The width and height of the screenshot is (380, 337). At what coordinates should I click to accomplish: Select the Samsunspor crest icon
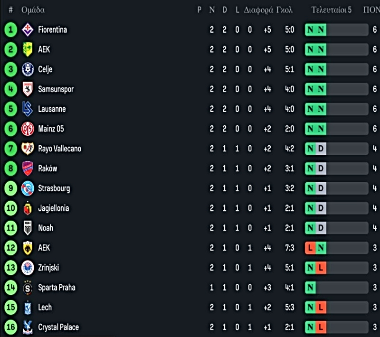[x=28, y=89]
